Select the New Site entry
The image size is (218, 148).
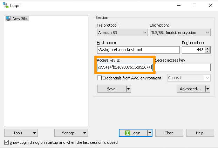tap(17, 19)
